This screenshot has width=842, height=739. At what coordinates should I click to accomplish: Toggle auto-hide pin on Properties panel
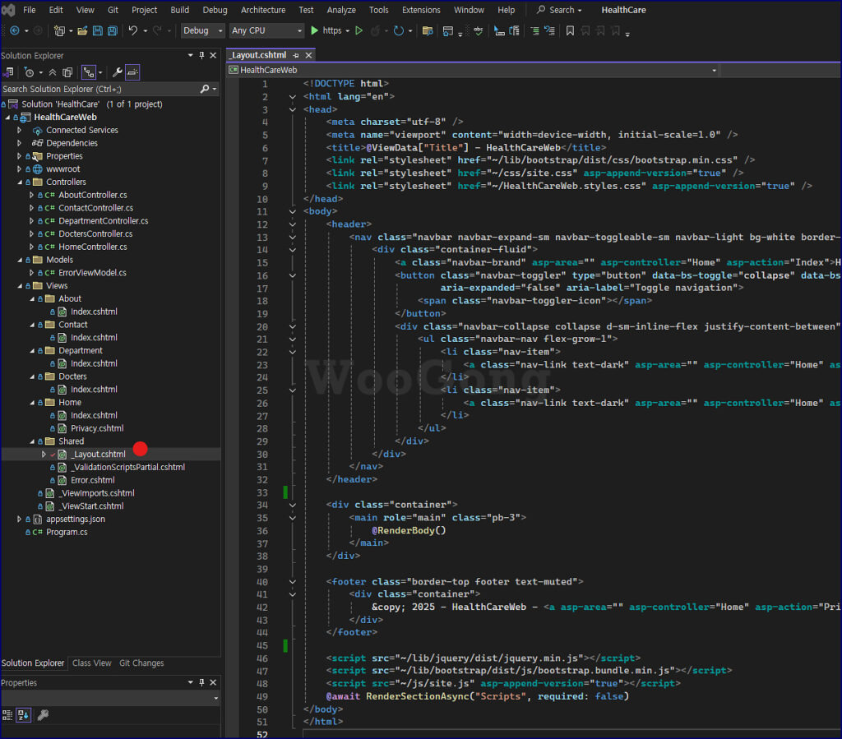coord(201,682)
